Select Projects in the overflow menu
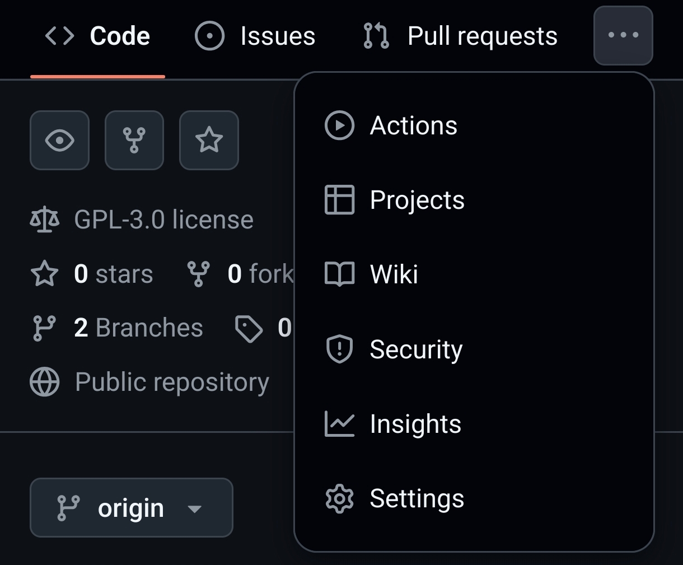 click(x=417, y=200)
